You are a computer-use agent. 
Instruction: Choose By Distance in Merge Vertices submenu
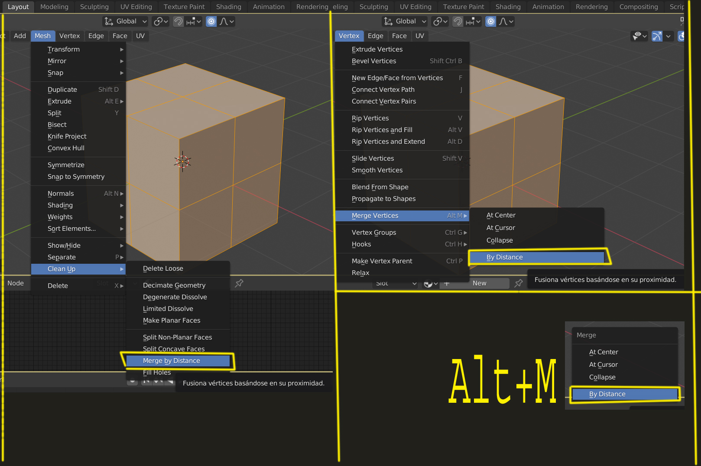coord(537,257)
